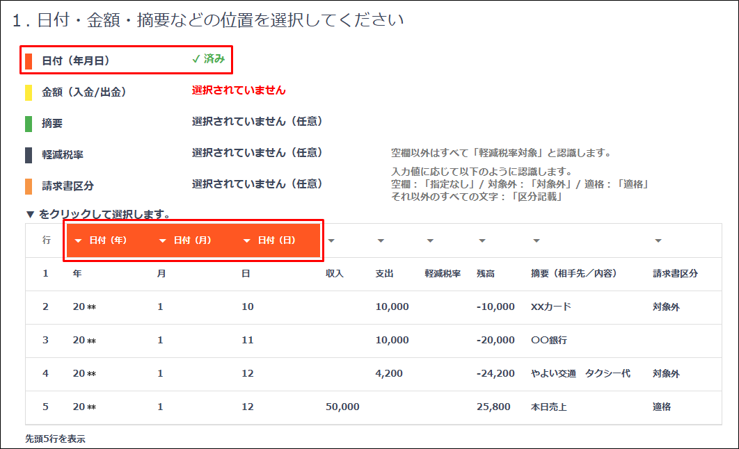
Task: Click the 25,800 balance cell
Action: 493,407
